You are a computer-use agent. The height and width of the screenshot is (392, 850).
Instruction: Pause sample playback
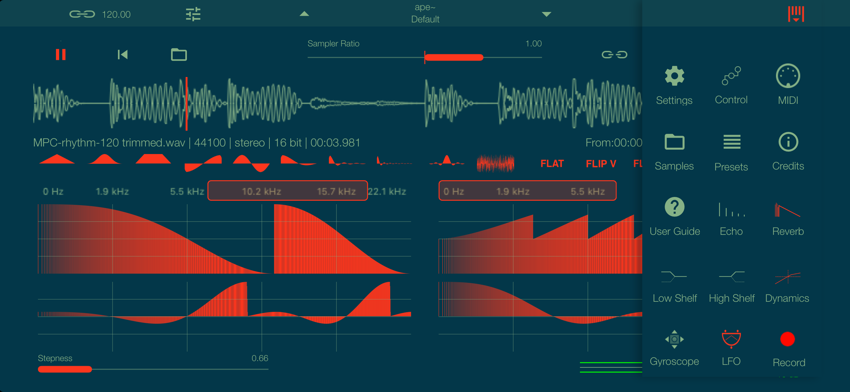(x=61, y=54)
